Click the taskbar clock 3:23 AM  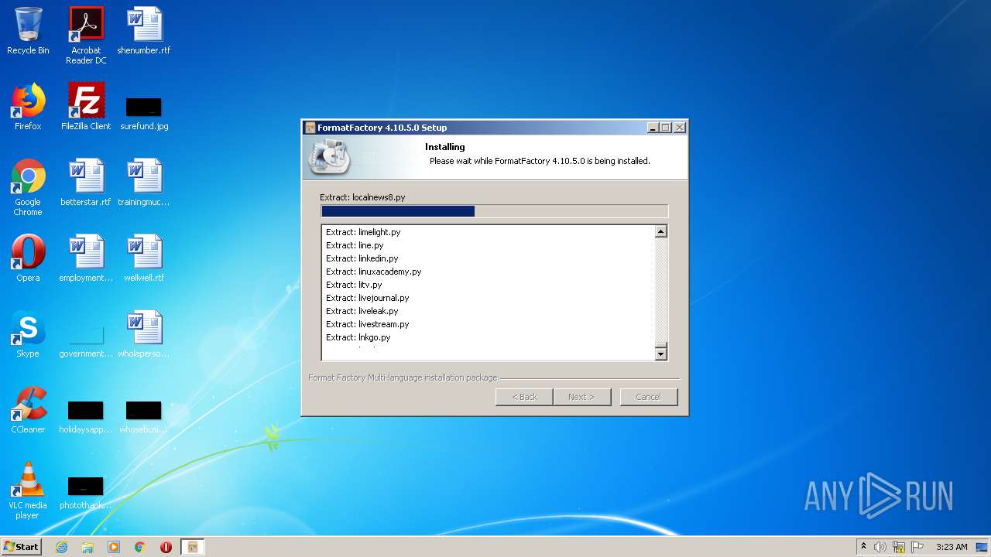pos(952,547)
